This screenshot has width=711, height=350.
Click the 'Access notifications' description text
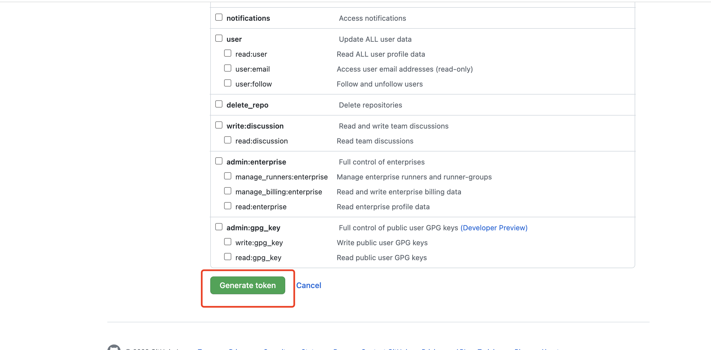[x=372, y=18]
